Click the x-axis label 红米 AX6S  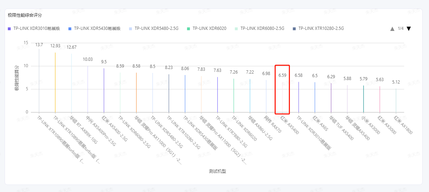click(x=320, y=123)
